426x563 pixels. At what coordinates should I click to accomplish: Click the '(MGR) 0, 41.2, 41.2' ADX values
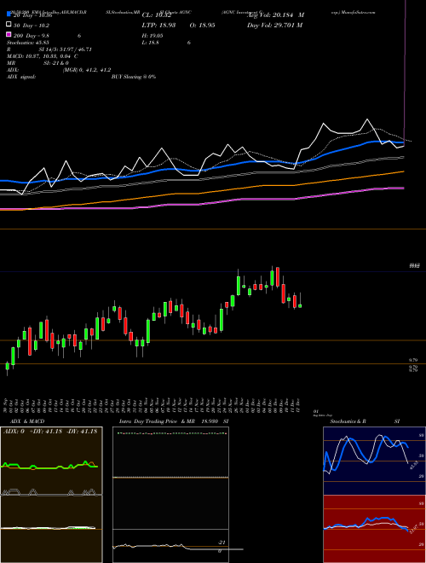point(87,70)
